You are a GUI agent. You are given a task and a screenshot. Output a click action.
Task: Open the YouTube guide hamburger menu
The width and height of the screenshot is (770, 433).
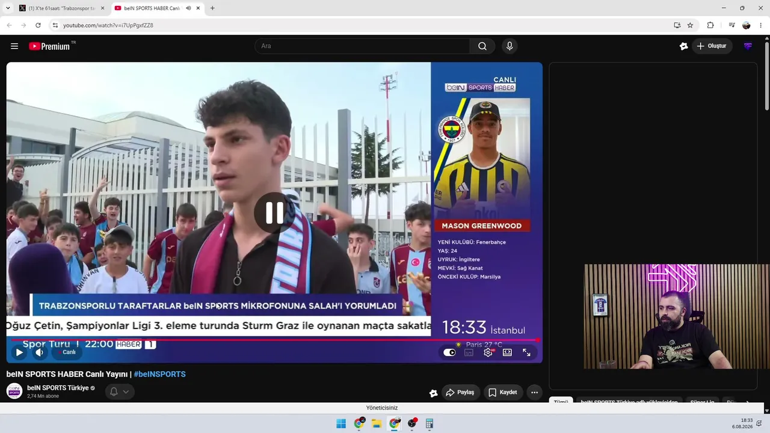point(14,46)
